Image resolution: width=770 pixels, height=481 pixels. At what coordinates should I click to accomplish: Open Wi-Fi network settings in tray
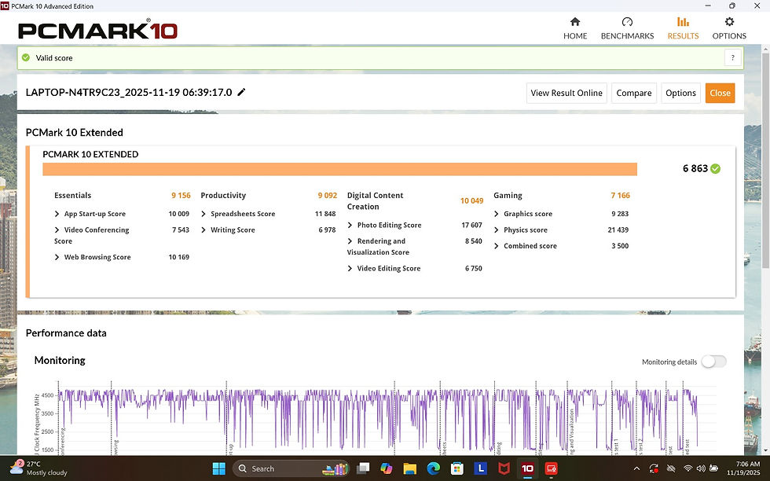(x=688, y=468)
